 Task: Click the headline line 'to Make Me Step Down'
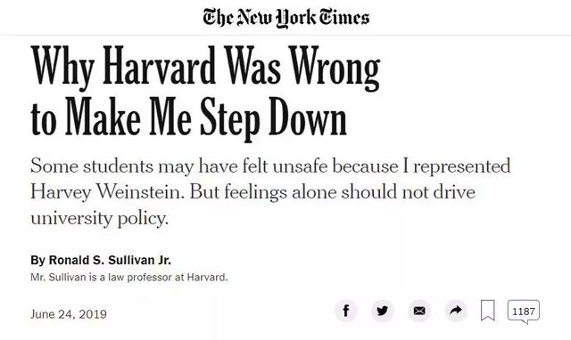pos(188,118)
